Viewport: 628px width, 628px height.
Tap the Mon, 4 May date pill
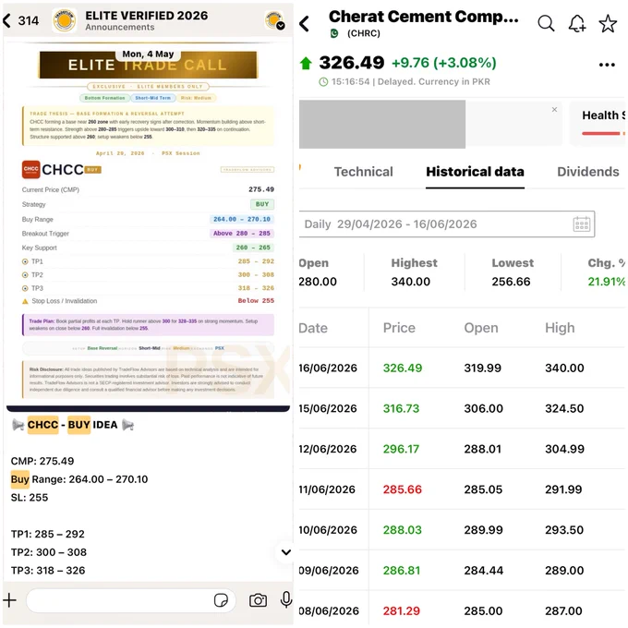[x=148, y=54]
